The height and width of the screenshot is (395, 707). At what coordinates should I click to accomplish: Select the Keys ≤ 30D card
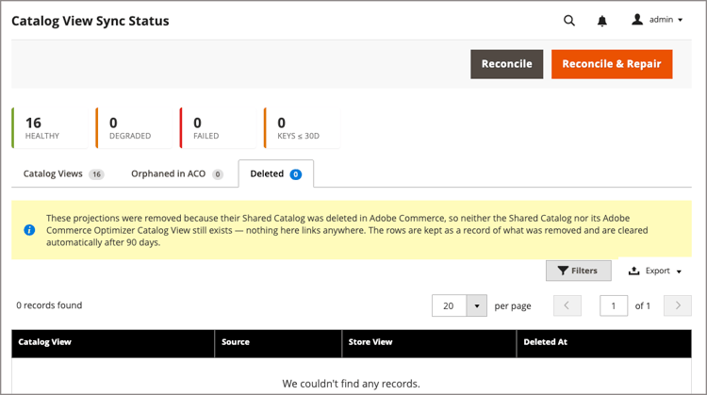pyautogui.click(x=302, y=128)
